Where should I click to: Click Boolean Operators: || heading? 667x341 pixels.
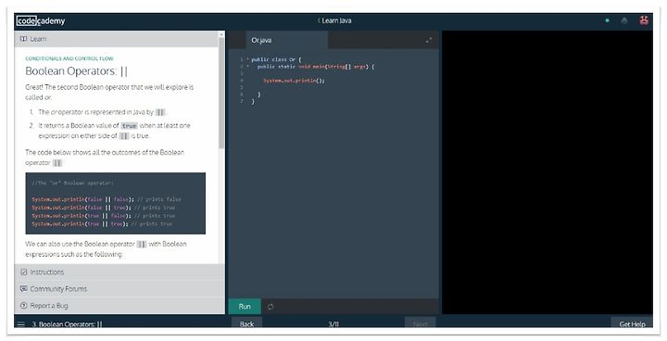pos(77,71)
